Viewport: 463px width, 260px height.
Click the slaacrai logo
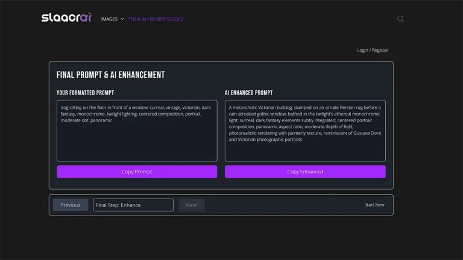66,18
